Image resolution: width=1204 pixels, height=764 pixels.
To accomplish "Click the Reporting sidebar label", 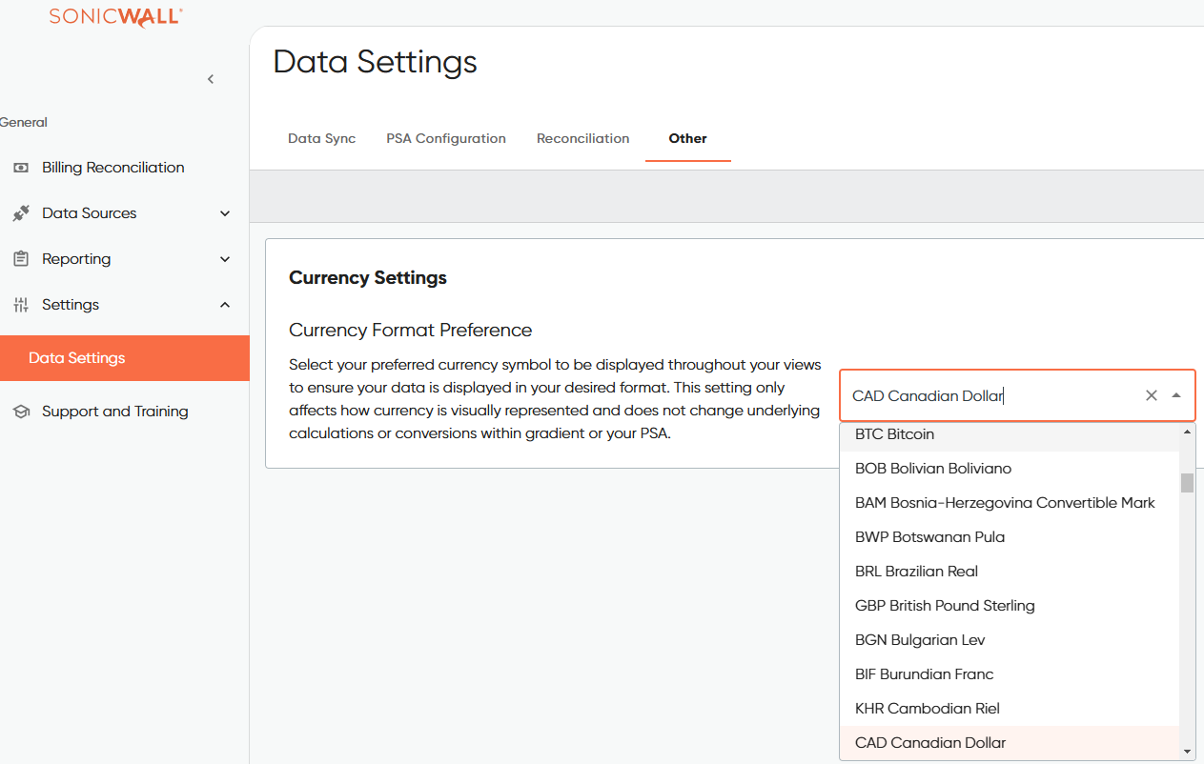I will [76, 259].
